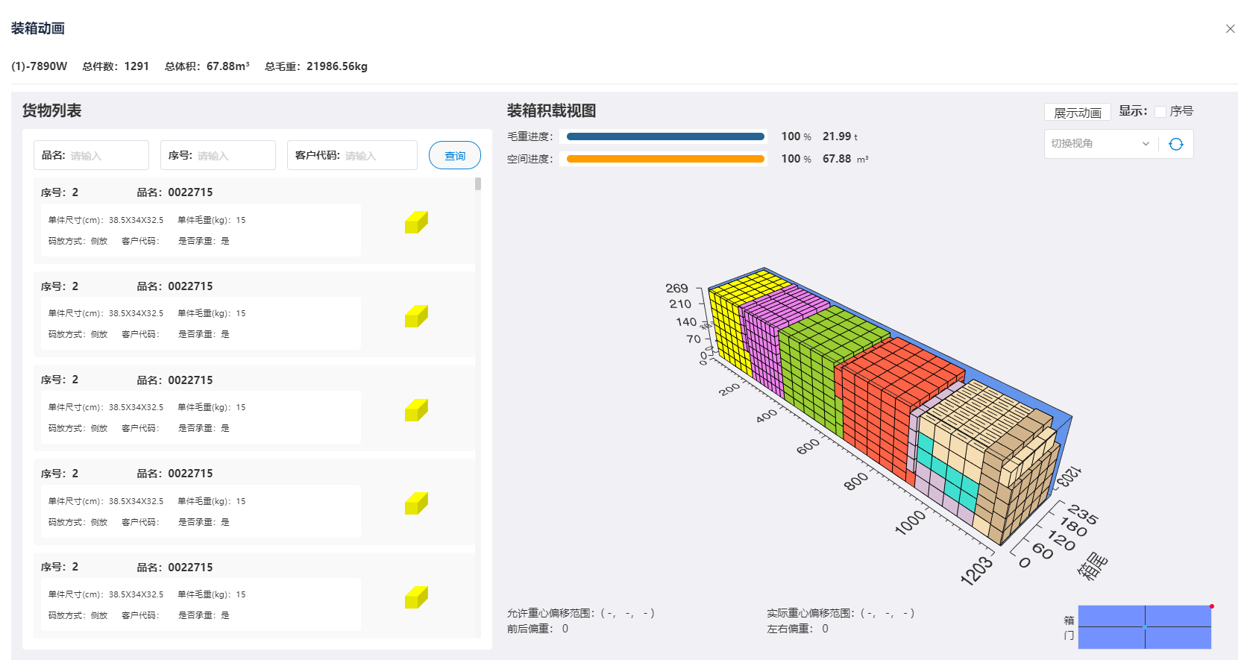1244x660 pixels.
Task: Click the cargo list scrollbar thumb
Action: pos(478,183)
